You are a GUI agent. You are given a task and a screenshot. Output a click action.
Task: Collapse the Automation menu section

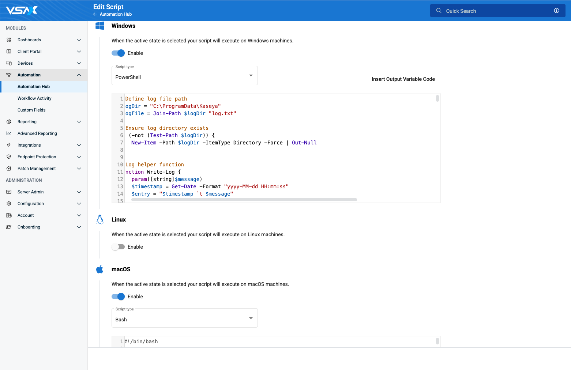(x=79, y=75)
